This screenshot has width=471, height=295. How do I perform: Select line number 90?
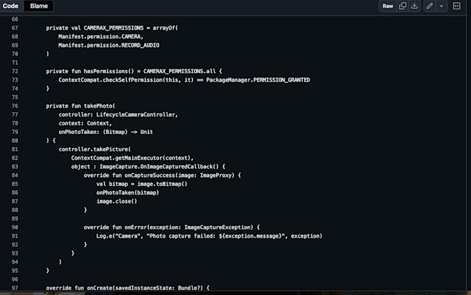point(15,227)
